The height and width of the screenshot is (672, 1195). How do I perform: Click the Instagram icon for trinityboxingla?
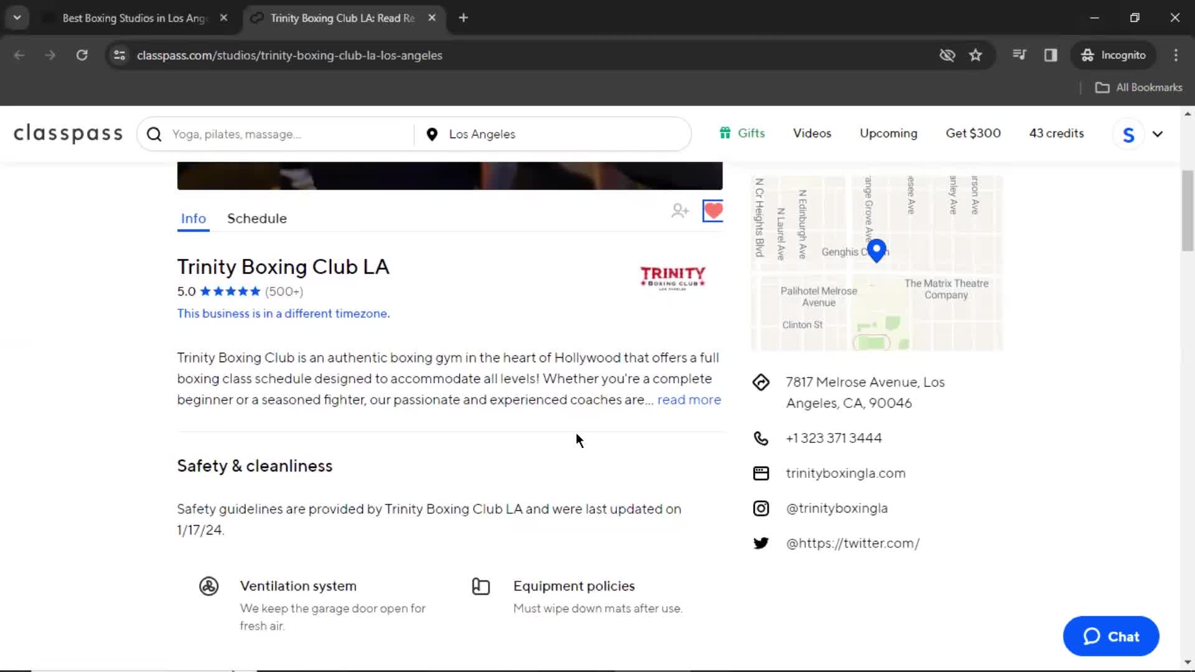[x=762, y=508]
